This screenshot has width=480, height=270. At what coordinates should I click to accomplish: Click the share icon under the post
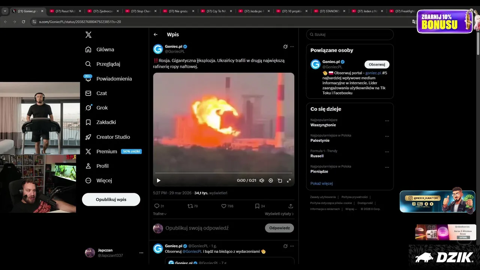[x=291, y=206]
